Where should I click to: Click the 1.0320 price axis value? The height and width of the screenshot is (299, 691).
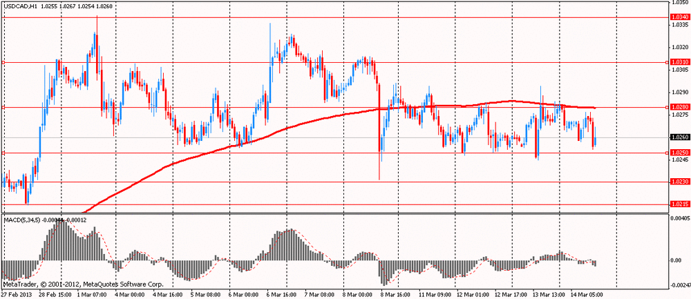coord(679,47)
